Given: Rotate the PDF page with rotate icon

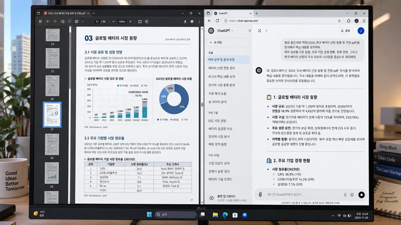Looking at the screenshot, I should pos(147,22).
